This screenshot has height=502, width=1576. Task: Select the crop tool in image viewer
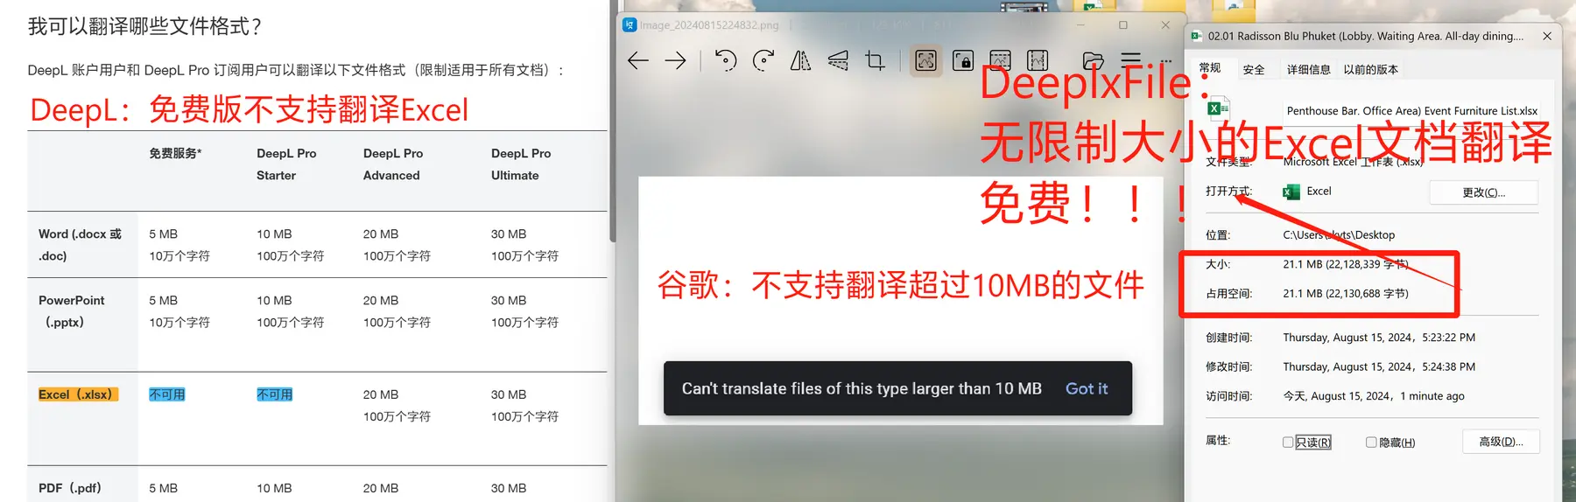(875, 60)
